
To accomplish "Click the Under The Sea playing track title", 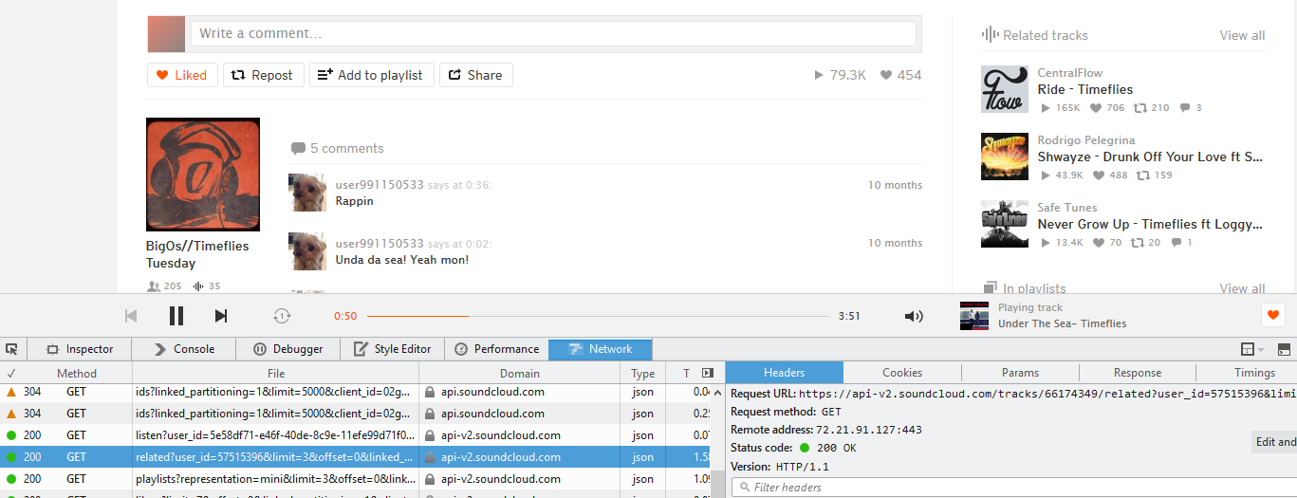I will [x=1063, y=323].
